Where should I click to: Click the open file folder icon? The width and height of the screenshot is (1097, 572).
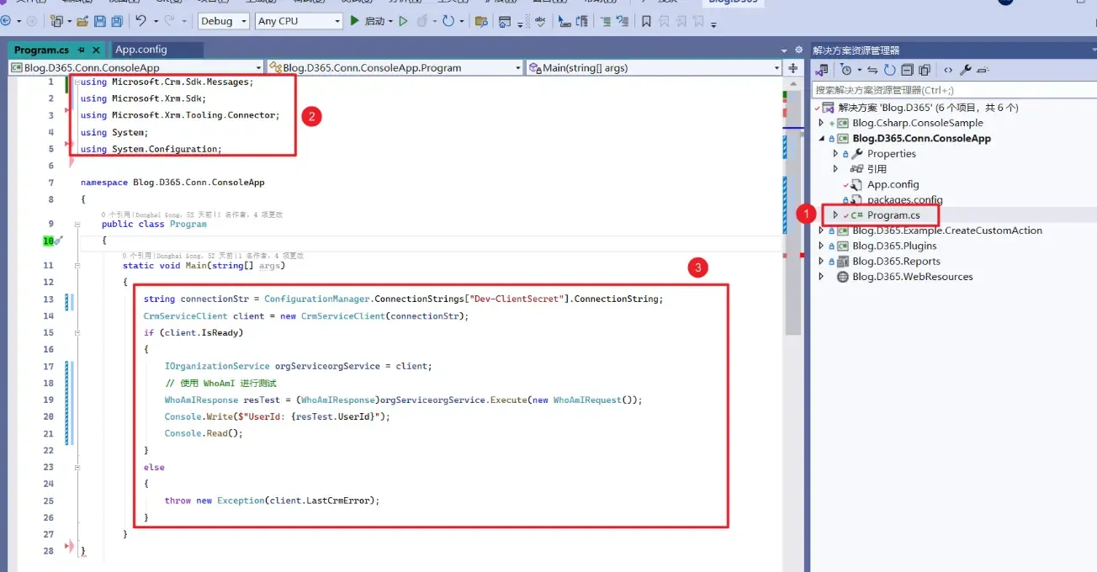point(83,21)
